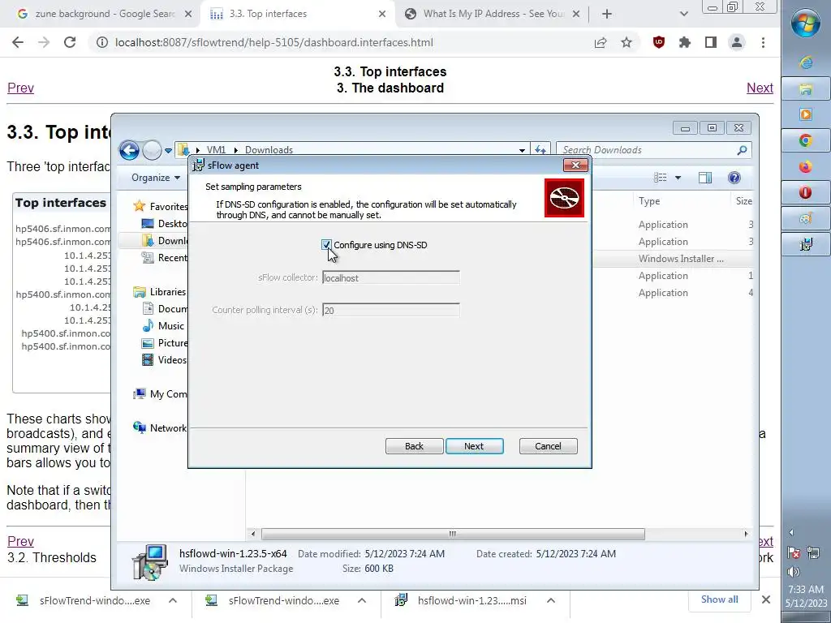Click the red sFlow agent logo
The height and width of the screenshot is (623, 831).
(x=564, y=198)
